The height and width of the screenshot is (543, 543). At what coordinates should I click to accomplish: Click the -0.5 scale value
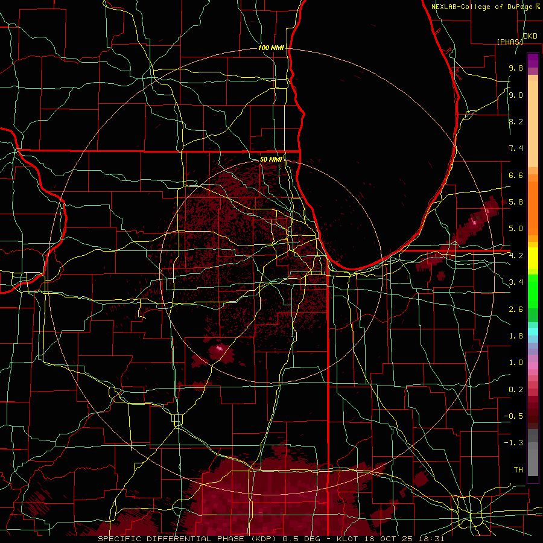(513, 416)
